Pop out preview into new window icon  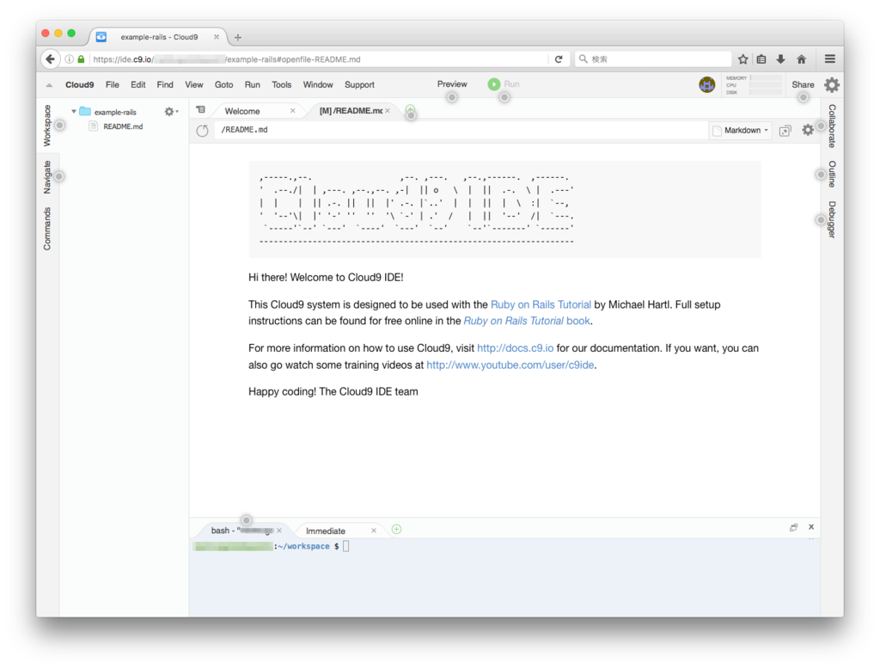(785, 131)
